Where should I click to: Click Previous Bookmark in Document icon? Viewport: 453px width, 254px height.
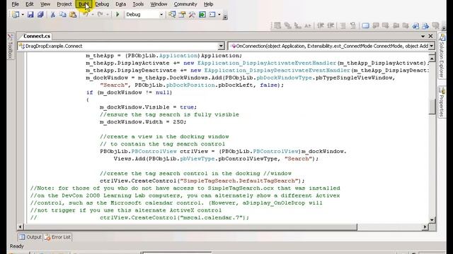[415, 25]
